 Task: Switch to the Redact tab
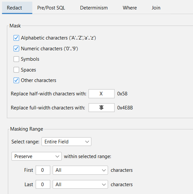[x=17, y=8]
